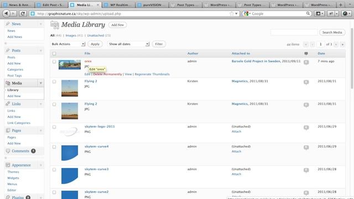This screenshot has height=199, width=354.
Task: Click the comment bubble for orex row
Action: [x=306, y=62]
